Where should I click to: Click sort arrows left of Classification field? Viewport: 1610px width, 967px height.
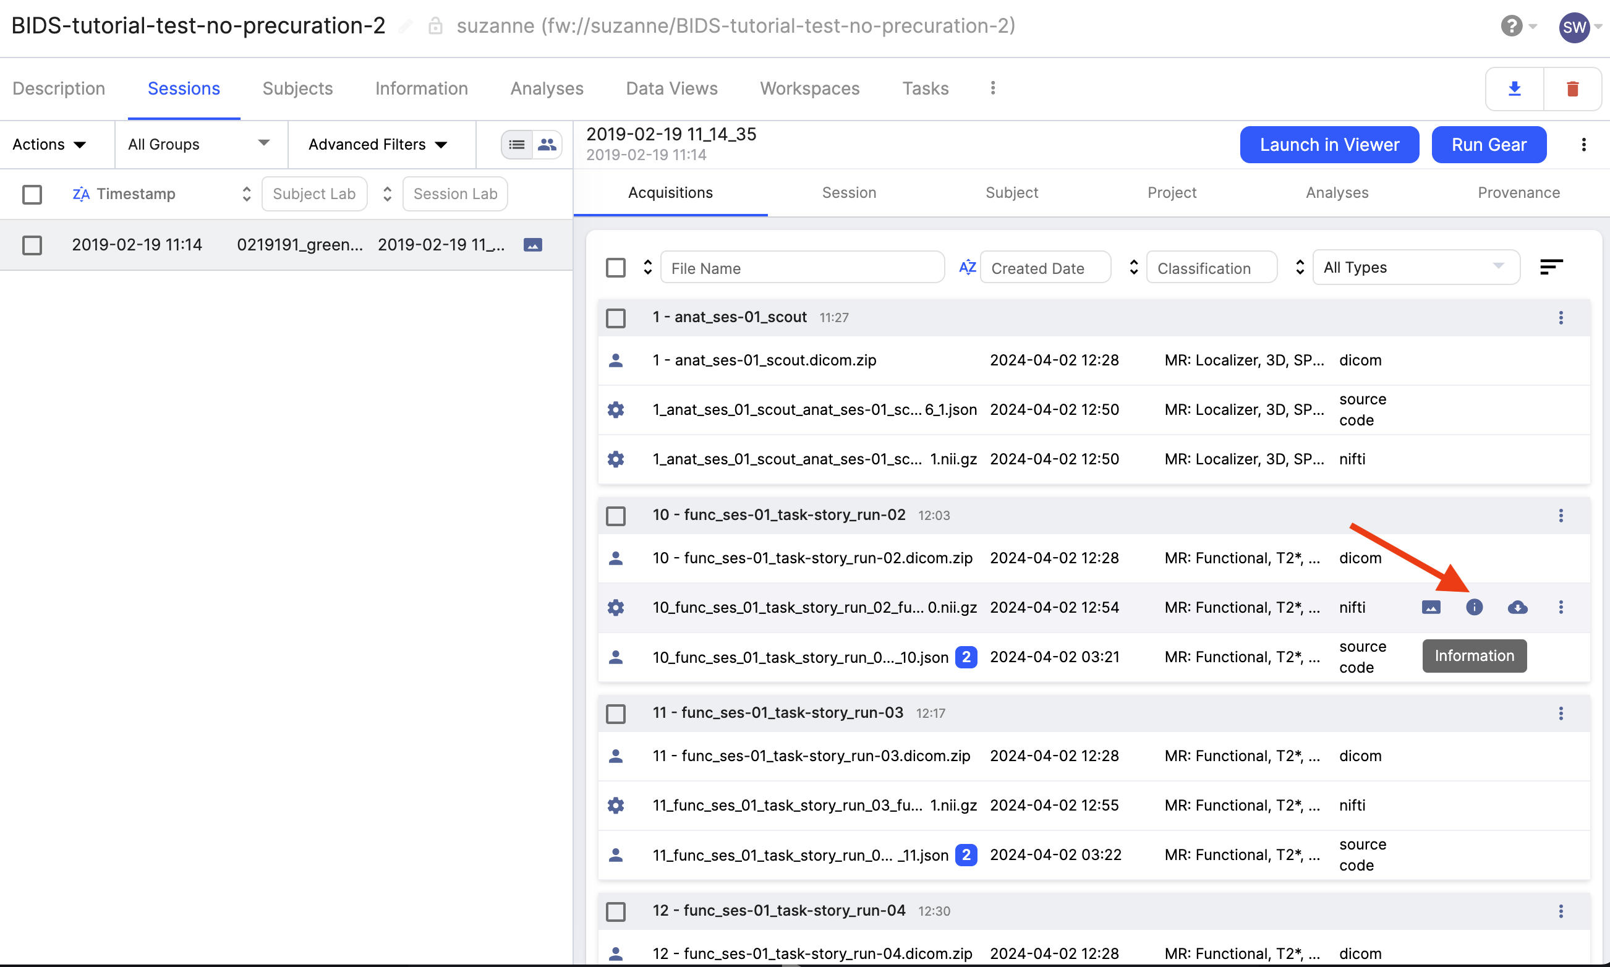[x=1134, y=267]
